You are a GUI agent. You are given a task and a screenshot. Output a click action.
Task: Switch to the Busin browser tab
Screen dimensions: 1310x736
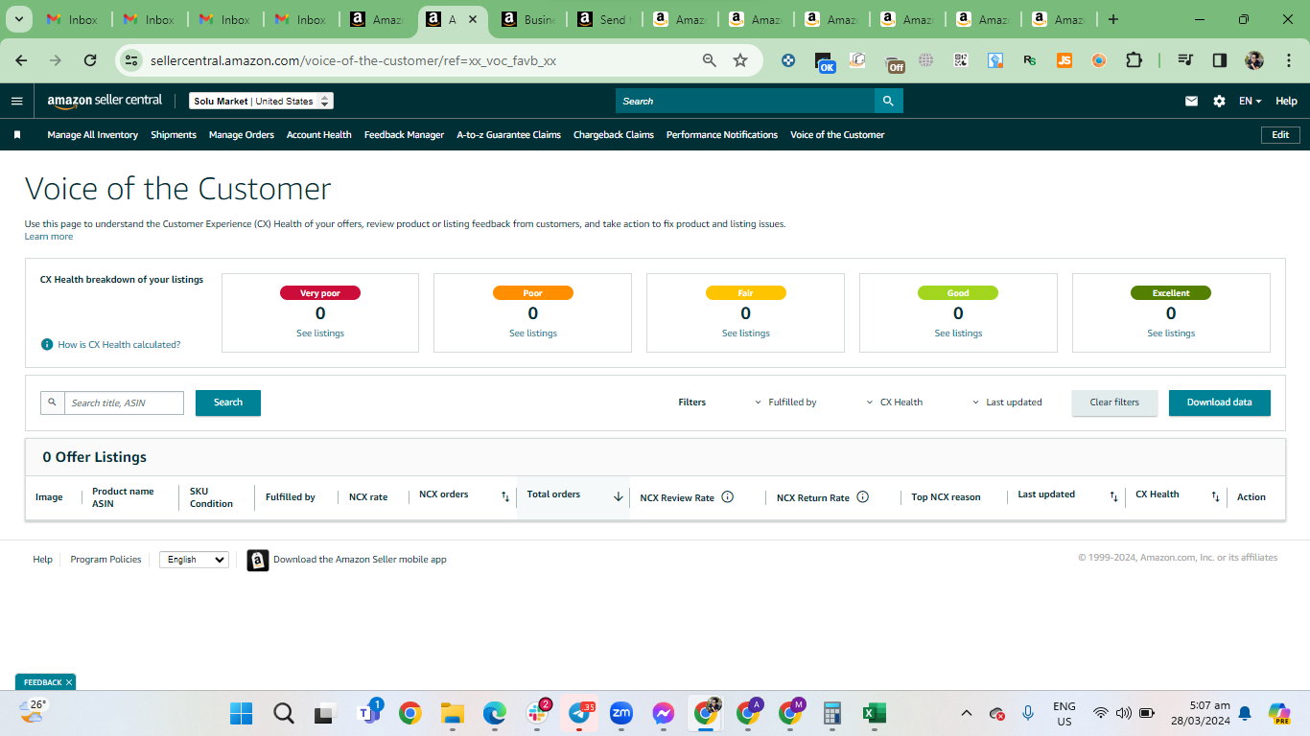[x=527, y=19]
